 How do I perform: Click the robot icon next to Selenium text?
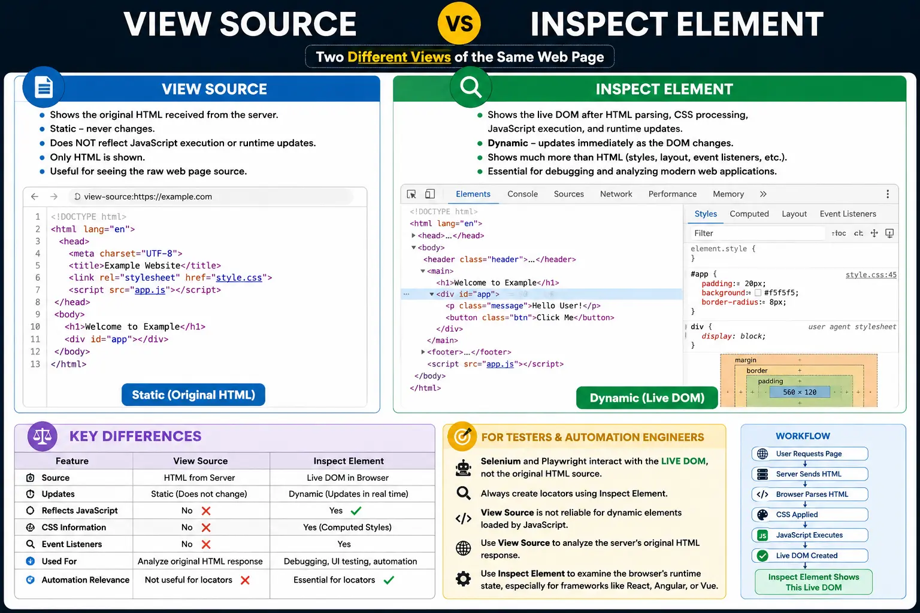tap(464, 468)
